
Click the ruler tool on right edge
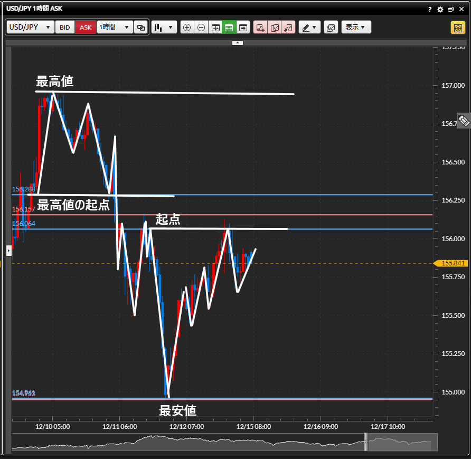pos(464,121)
